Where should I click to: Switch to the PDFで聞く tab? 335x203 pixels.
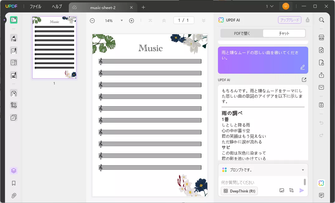(x=242, y=34)
